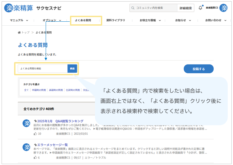Viewport: 233px width, 165px height.
Task: Expand the オプション dropdown menu
Action: pos(52,20)
